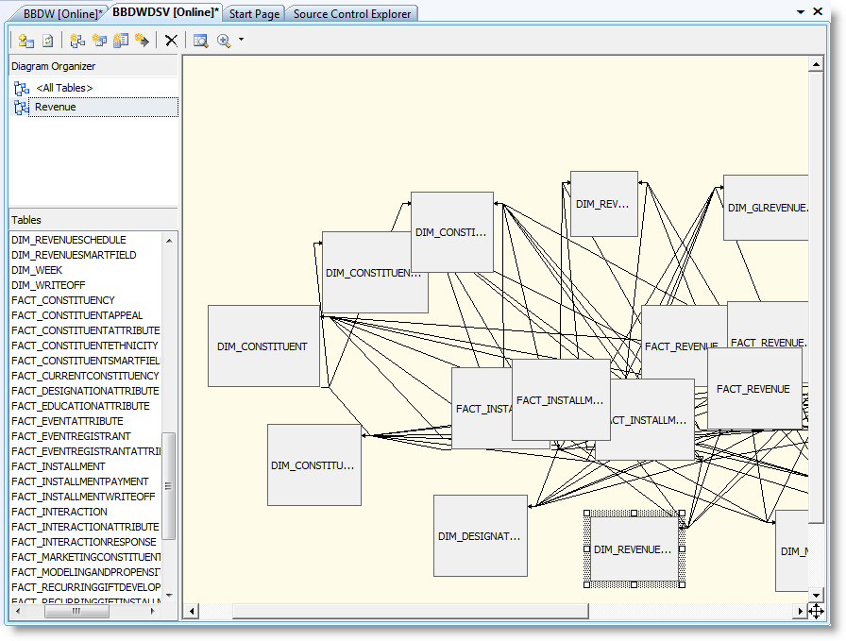Select the Revenue diagram

[x=55, y=107]
